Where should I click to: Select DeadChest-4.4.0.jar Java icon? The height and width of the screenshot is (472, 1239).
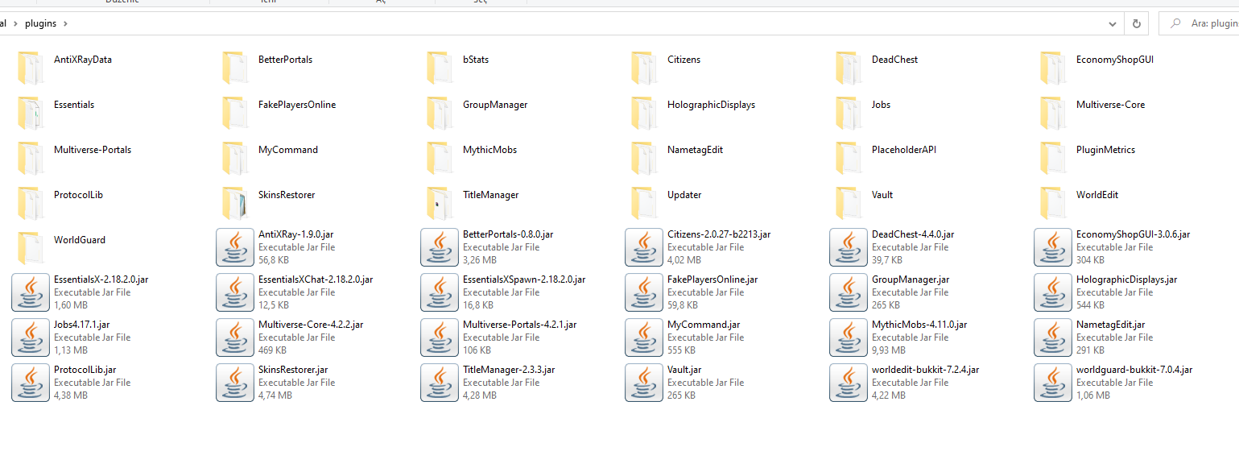(848, 247)
